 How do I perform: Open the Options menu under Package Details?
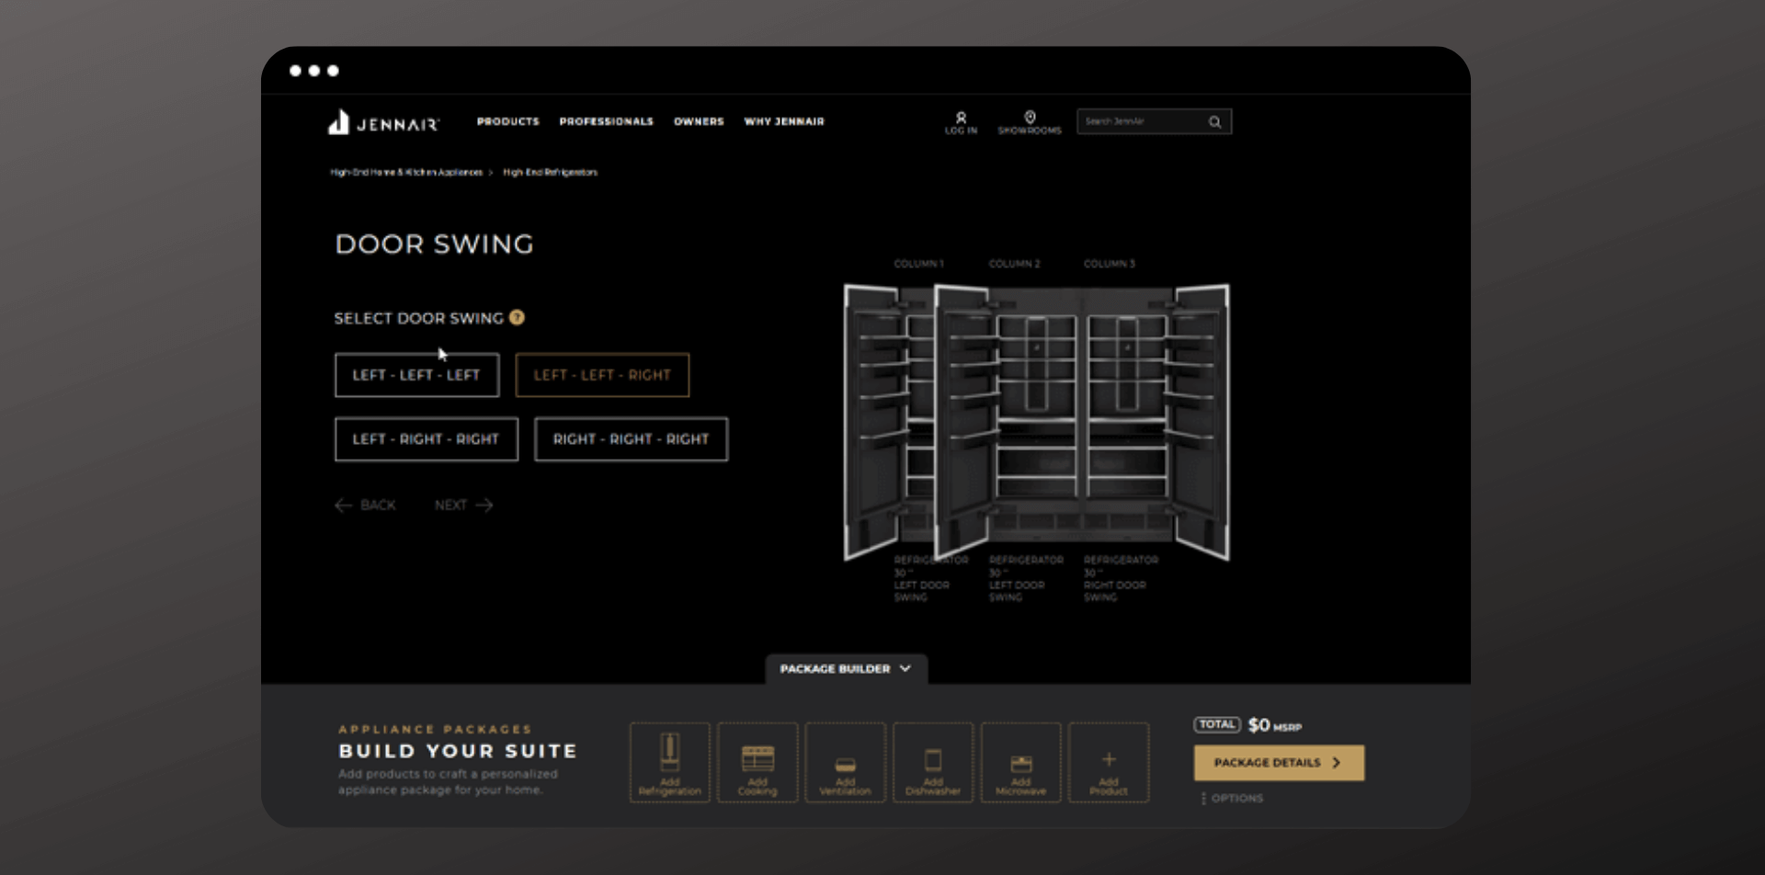tap(1232, 798)
